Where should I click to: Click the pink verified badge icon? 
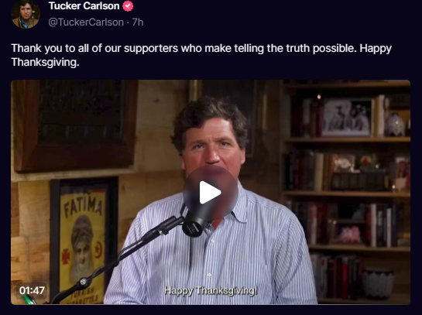(x=128, y=6)
